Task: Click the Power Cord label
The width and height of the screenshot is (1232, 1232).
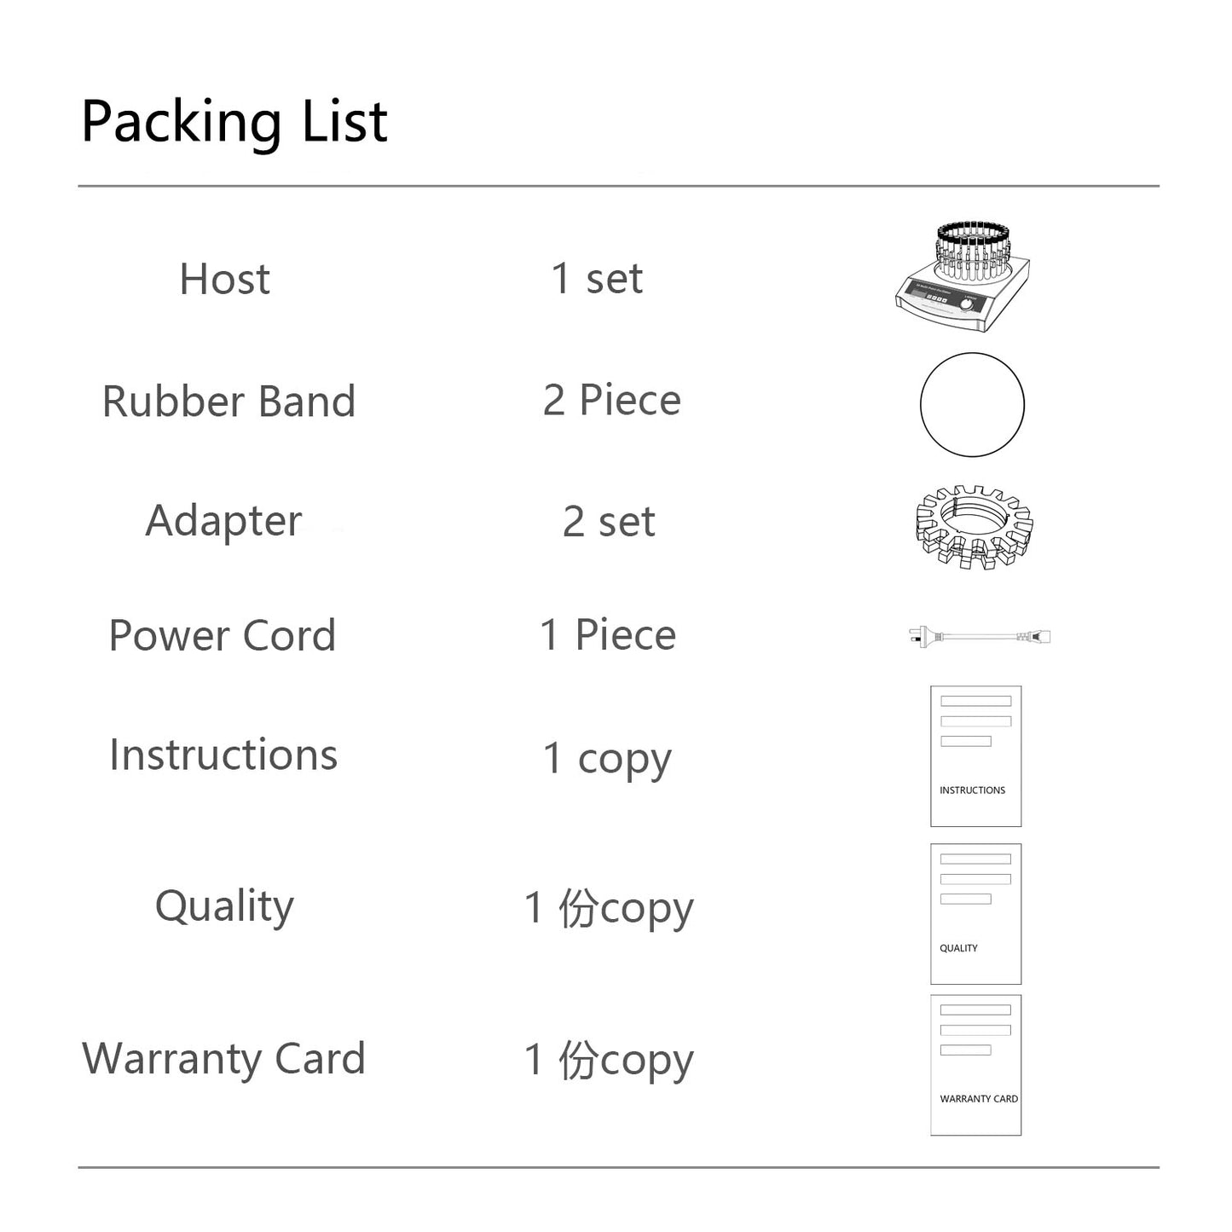Action: point(223,635)
